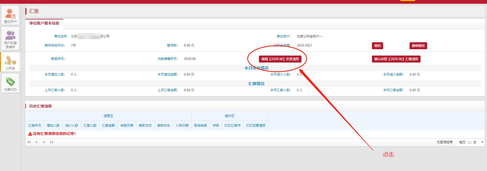
Task: Click the warning icon in the empty-records message
Action: pos(30,134)
